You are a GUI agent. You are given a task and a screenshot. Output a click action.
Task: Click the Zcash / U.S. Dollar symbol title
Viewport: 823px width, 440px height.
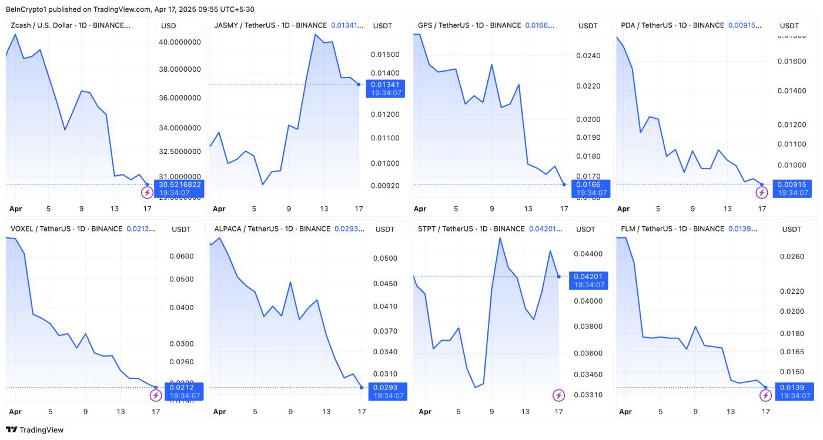[71, 25]
